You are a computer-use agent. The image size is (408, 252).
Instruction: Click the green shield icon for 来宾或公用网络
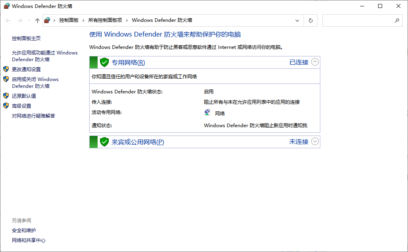click(104, 142)
